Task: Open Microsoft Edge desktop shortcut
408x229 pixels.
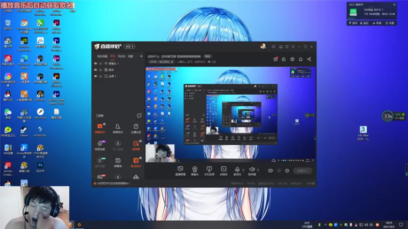Action: (24, 62)
